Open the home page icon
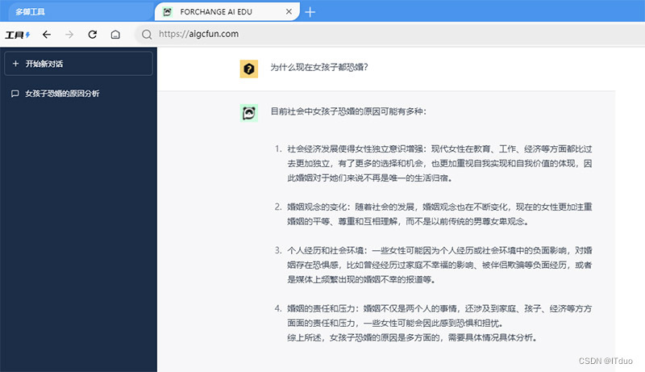645x372 pixels. point(115,35)
